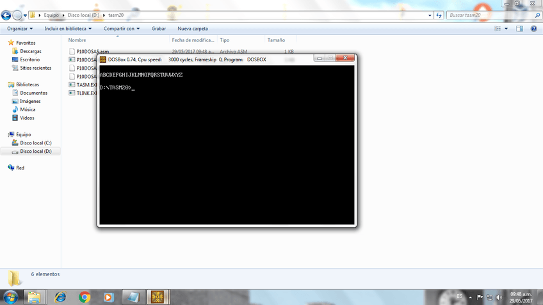Sort by Fecha de modifica... column
543x305 pixels.
coord(193,40)
